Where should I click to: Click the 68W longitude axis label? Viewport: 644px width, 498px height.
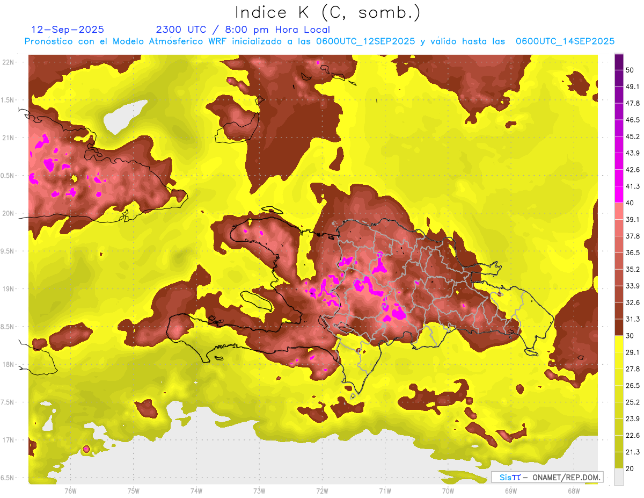click(x=573, y=490)
